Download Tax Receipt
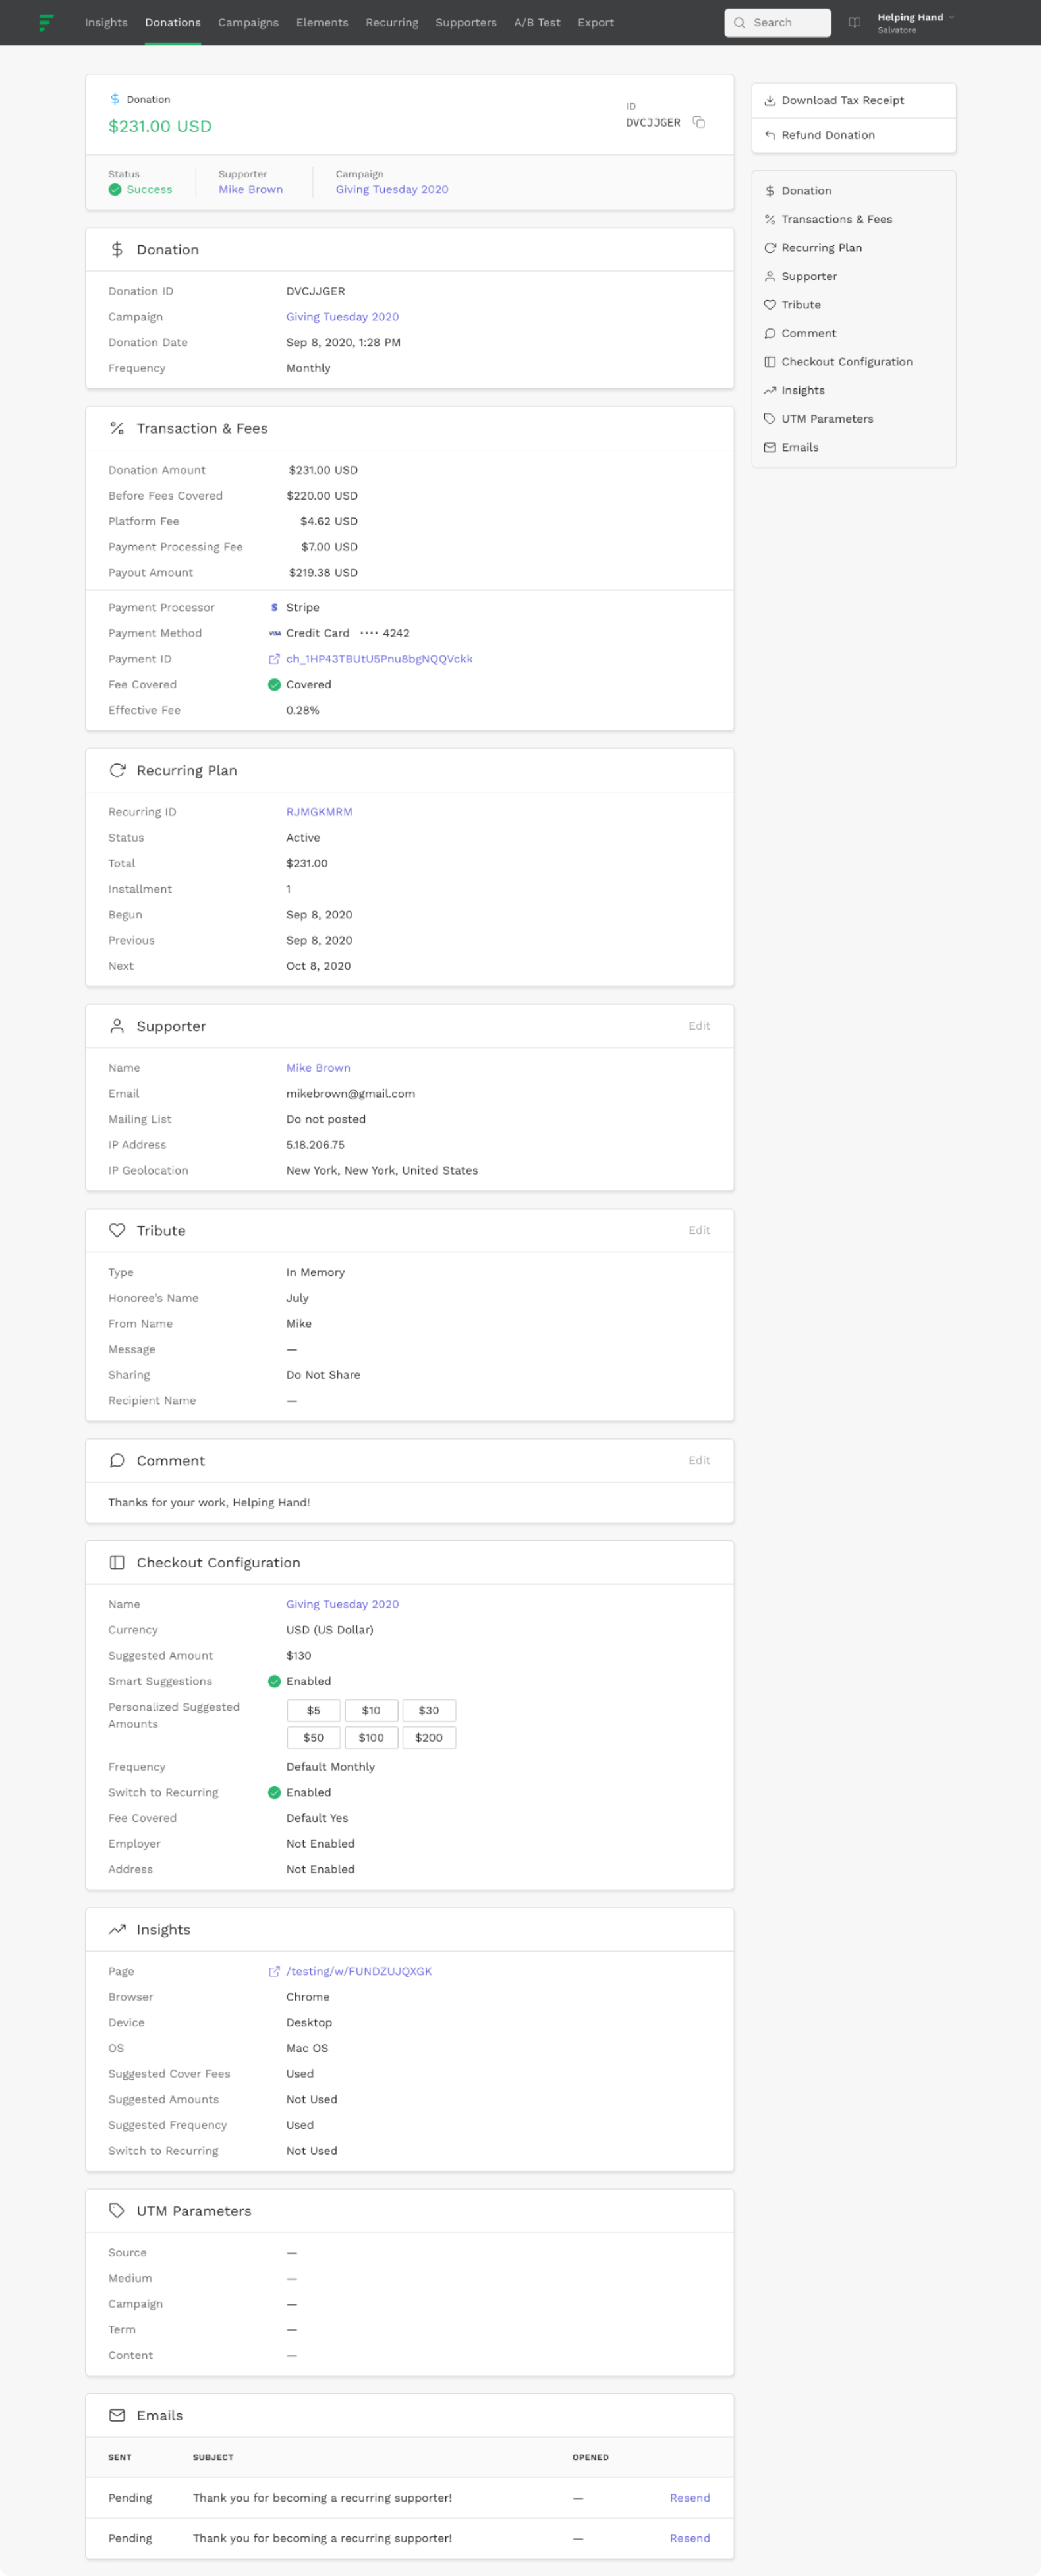 click(x=854, y=100)
